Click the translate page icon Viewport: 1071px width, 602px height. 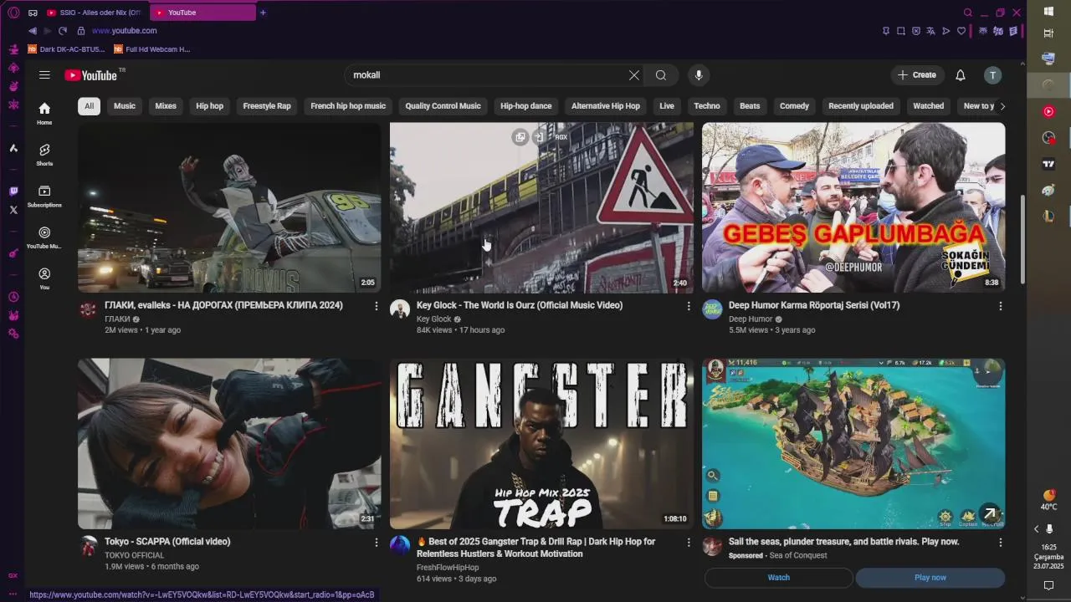pos(930,31)
